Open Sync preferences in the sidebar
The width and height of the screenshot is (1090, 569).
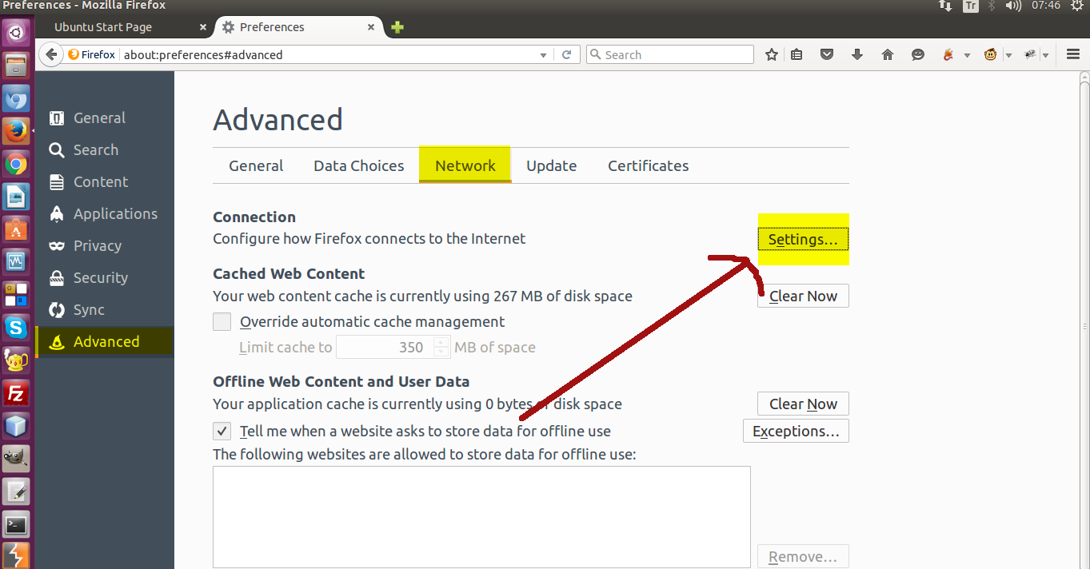click(105, 310)
